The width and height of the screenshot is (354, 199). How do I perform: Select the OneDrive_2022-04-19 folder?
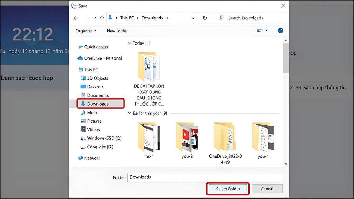click(225, 137)
